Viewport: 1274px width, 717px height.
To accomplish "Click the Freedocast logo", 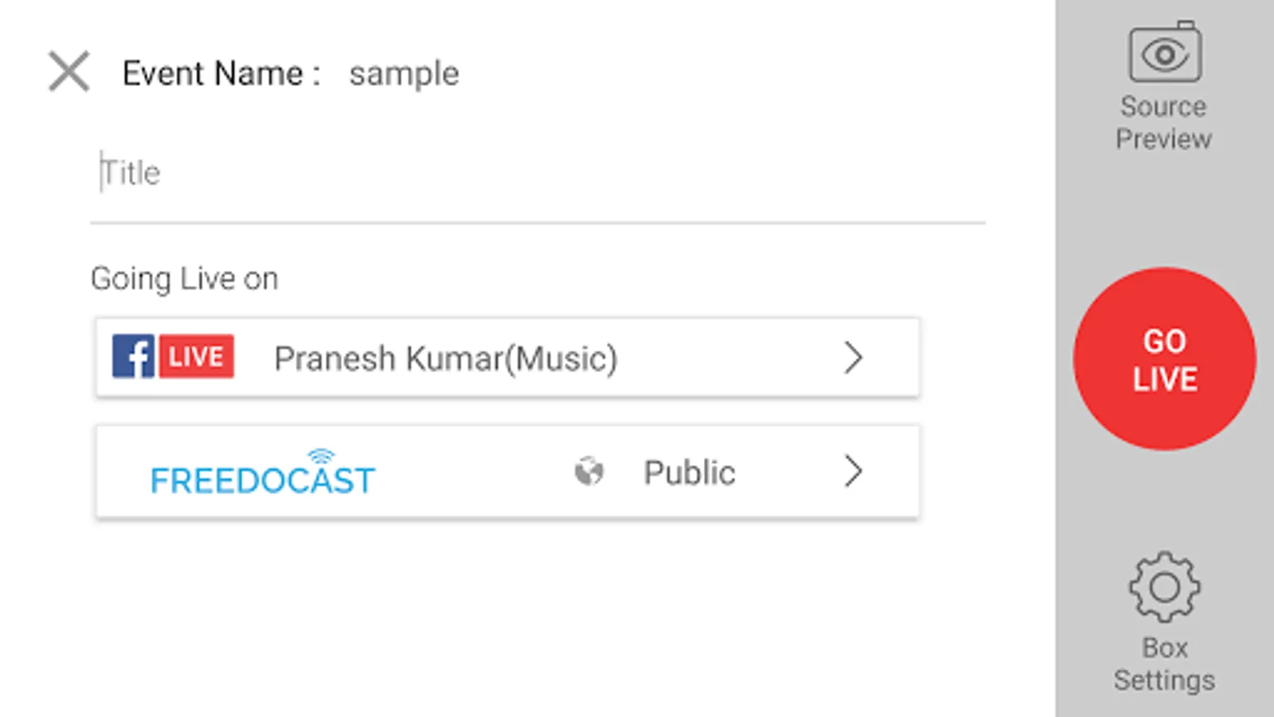I will click(x=262, y=480).
